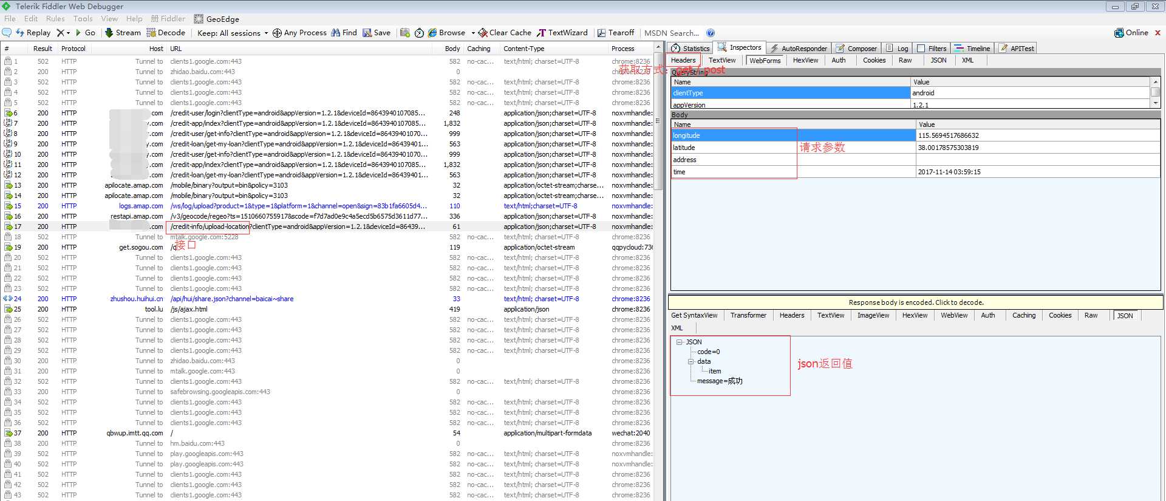Click the blue help question icon

(711, 33)
